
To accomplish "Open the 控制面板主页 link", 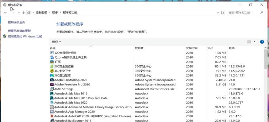I will pyautogui.click(x=17, y=22).
